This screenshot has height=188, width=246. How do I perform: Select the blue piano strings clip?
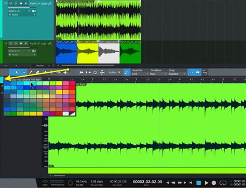66,52
